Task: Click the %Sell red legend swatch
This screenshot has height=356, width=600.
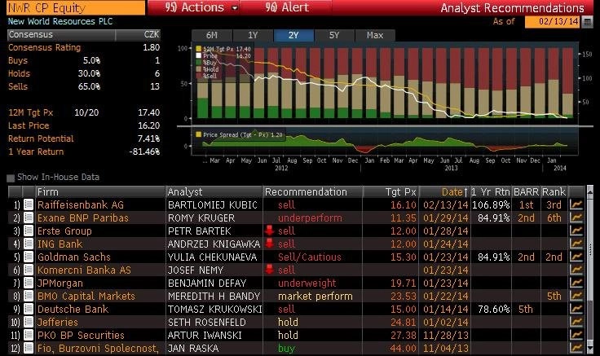Action: pyautogui.click(x=199, y=76)
